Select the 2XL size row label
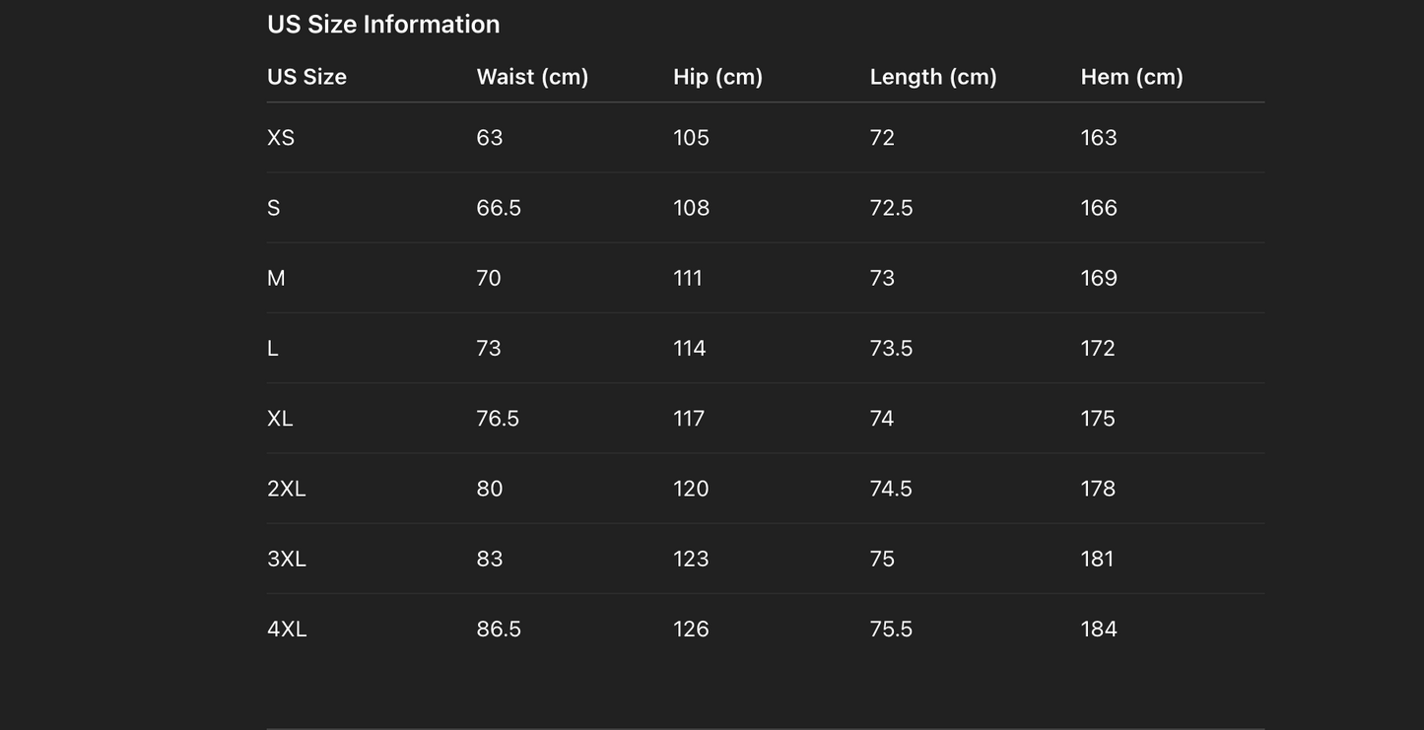The image size is (1424, 730). (287, 489)
